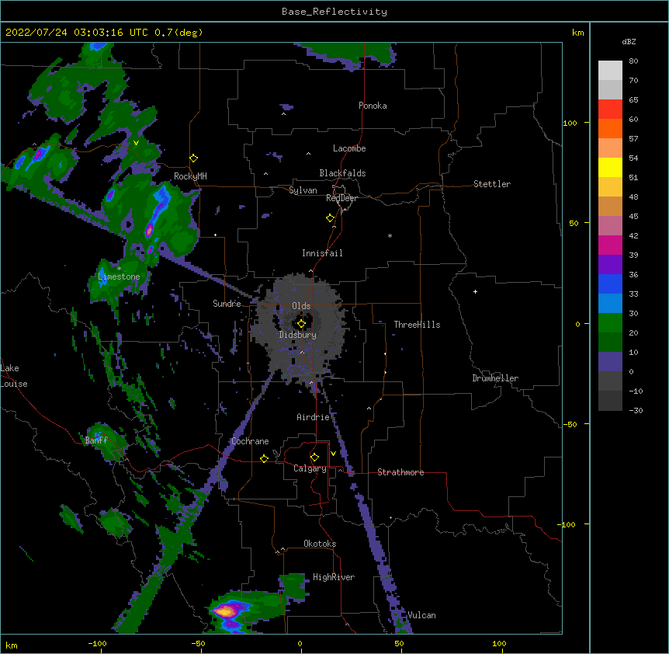Click the Limestone label
This screenshot has width=669, height=654.
click(x=119, y=277)
